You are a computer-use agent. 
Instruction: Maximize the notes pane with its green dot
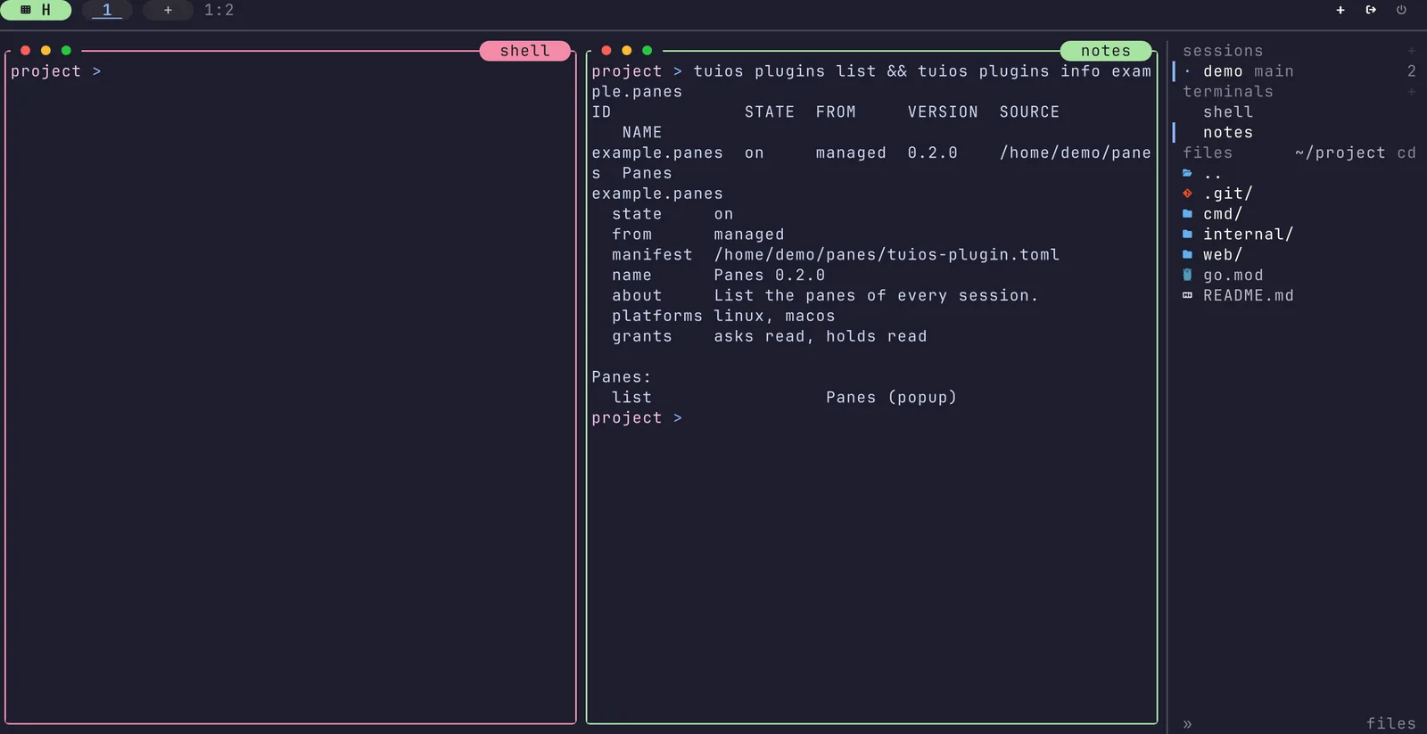click(648, 51)
